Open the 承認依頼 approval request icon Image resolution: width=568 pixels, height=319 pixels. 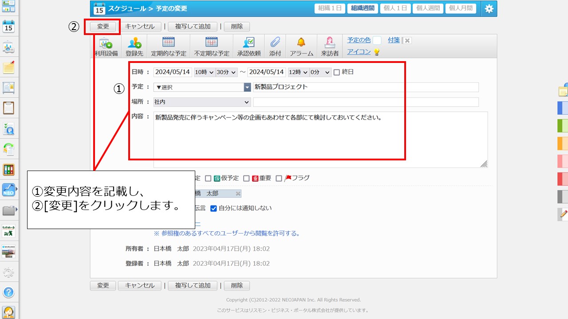[248, 43]
